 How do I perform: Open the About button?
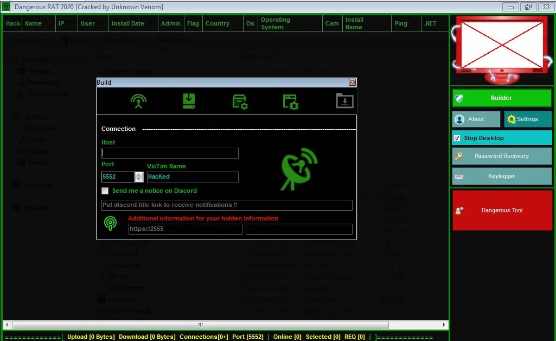476,119
